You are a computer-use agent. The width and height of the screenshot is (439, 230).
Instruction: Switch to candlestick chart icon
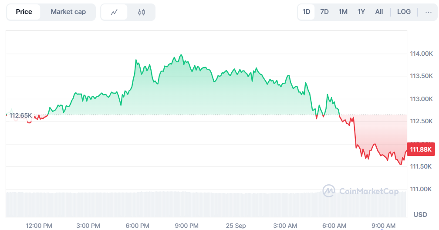point(142,12)
